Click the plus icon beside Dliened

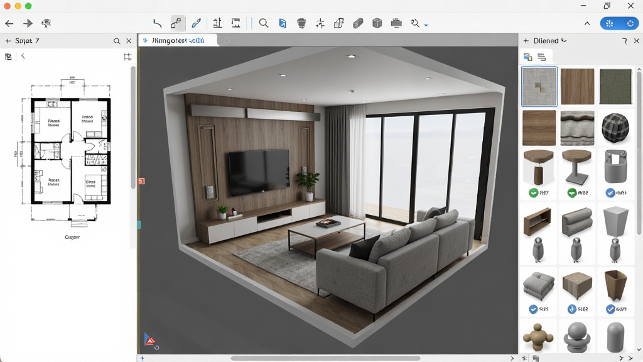coord(526,41)
